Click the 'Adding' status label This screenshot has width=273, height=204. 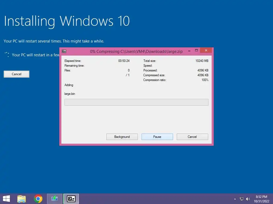pos(69,85)
